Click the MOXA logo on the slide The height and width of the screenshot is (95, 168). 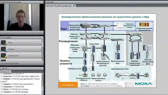[x=144, y=84]
